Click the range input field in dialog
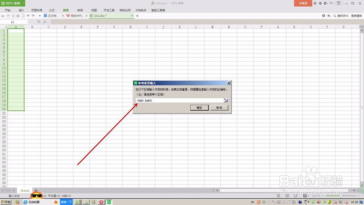Screen dimensions: 364x205 coord(179,100)
